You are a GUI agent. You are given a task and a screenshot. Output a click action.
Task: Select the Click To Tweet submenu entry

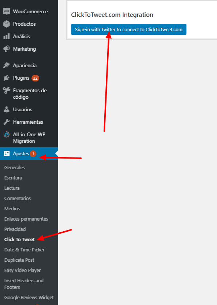point(19,239)
